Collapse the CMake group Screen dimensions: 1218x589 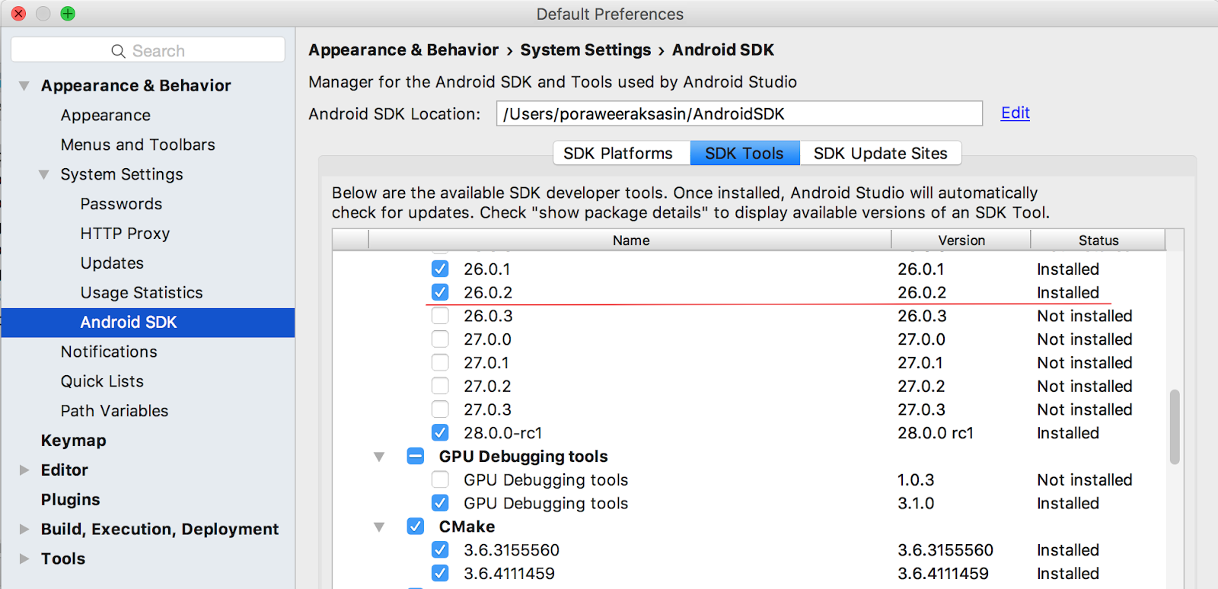point(379,527)
